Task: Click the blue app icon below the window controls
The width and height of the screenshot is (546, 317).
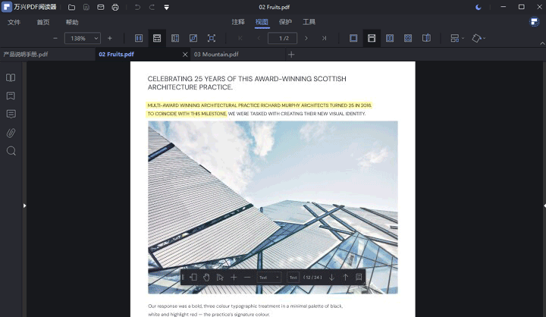Action: pyautogui.click(x=535, y=22)
